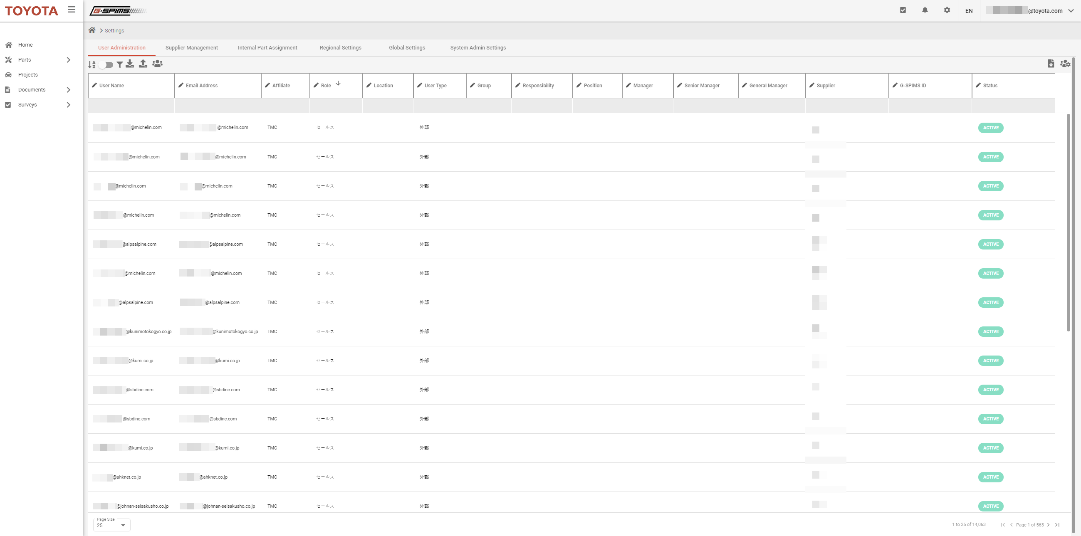Toggle Role column sort arrow
This screenshot has height=536, width=1081.
(338, 84)
